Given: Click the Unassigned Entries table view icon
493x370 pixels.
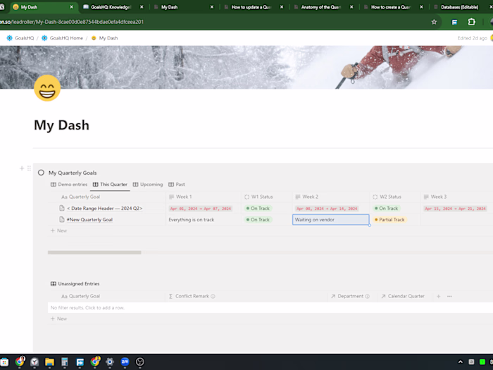Looking at the screenshot, I should click(53, 283).
